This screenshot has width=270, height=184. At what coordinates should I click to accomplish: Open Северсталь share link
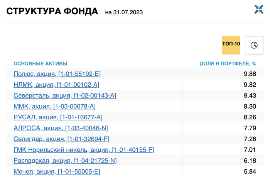(65, 95)
